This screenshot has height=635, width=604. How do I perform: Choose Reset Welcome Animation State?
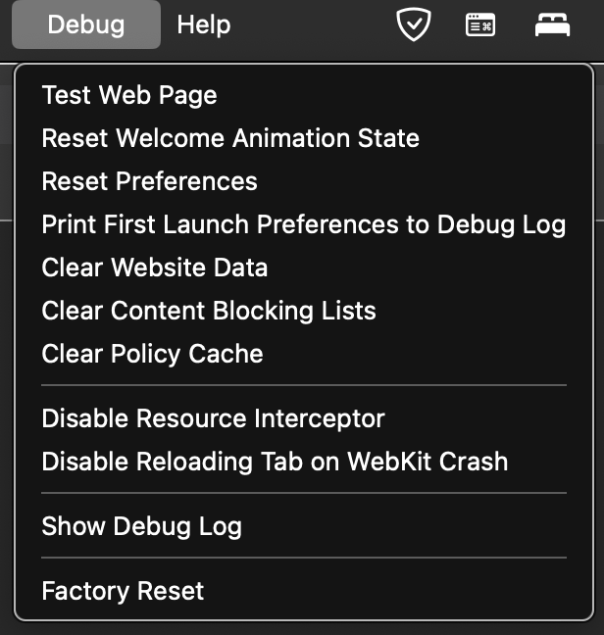tap(230, 138)
